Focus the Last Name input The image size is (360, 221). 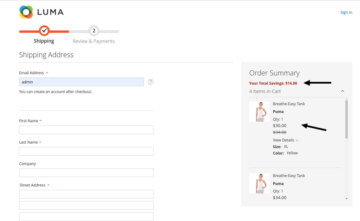(86, 151)
